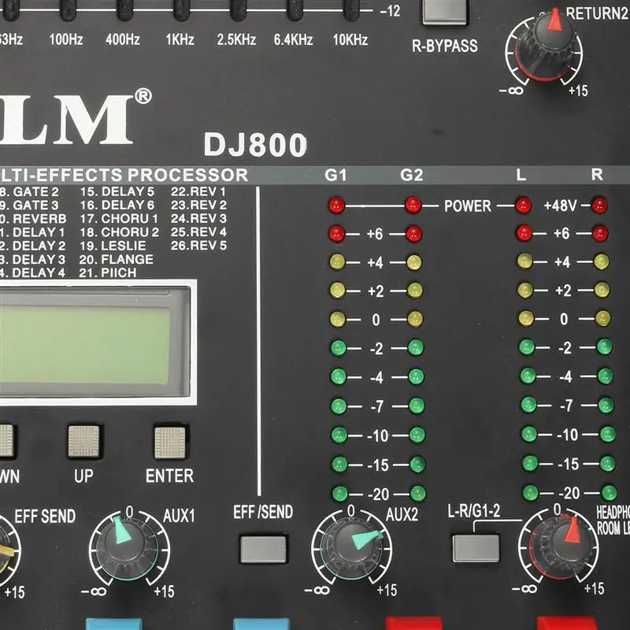Click the R channel +4 yellow LED
Image resolution: width=630 pixels, height=630 pixels.
click(x=601, y=261)
